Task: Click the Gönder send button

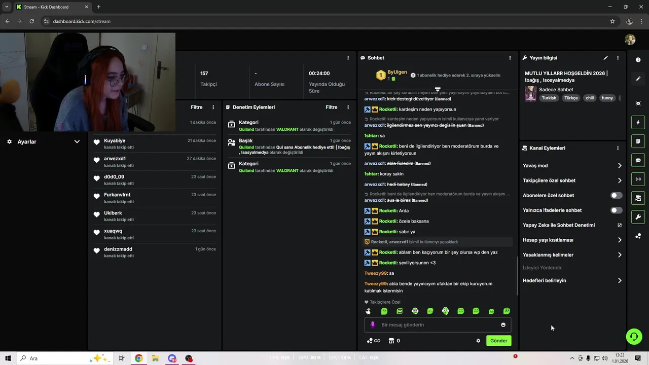Action: coord(498,341)
